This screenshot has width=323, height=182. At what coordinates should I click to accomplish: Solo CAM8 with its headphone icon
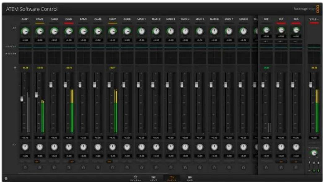pyautogui.click(x=127, y=168)
